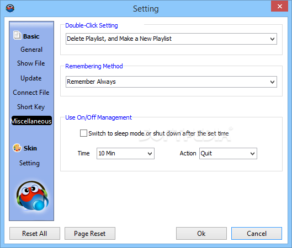Open the Remembering Method dropdown
Viewport: 292px width, 248px height.
(x=171, y=82)
